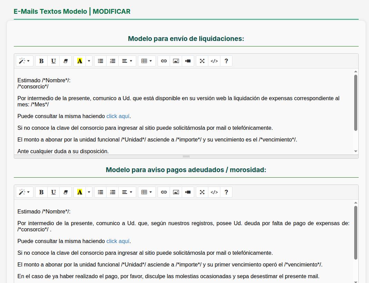Open the click aquí link in morosidad text
Viewport: 369px width, 283px height.
tap(118, 241)
